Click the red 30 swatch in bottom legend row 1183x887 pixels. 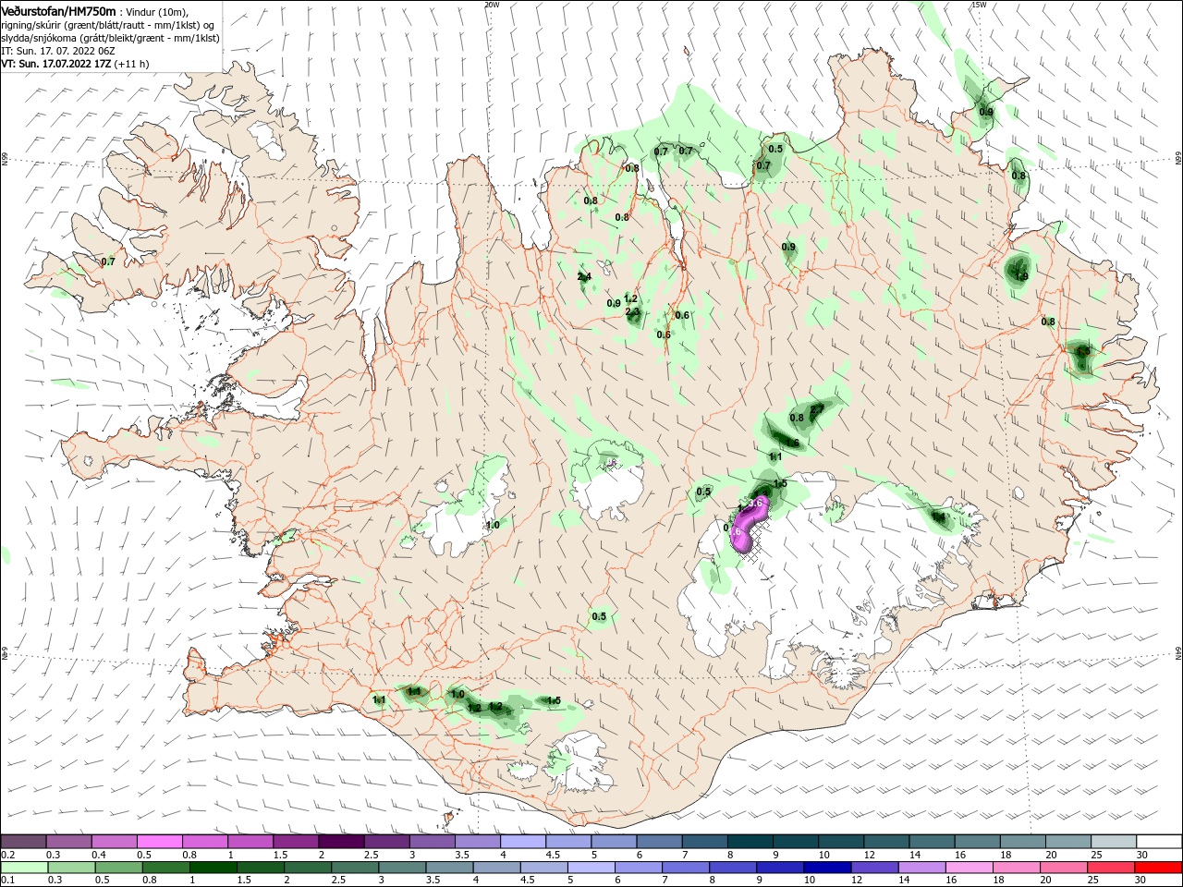[x=1158, y=868]
